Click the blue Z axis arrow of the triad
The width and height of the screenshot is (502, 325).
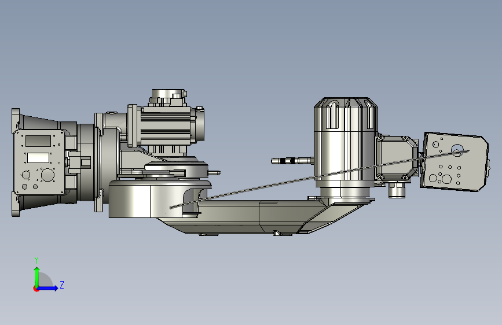[x=48, y=288]
